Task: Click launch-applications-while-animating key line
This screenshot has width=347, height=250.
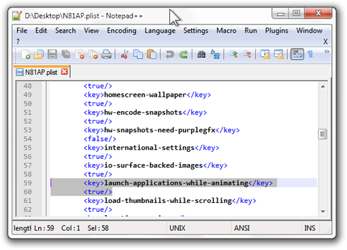Action: pyautogui.click(x=178, y=183)
